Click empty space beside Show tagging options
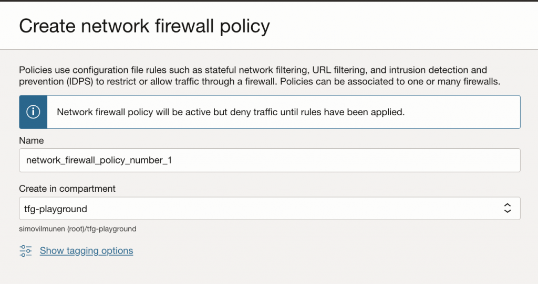This screenshot has height=284, width=538. [x=309, y=251]
